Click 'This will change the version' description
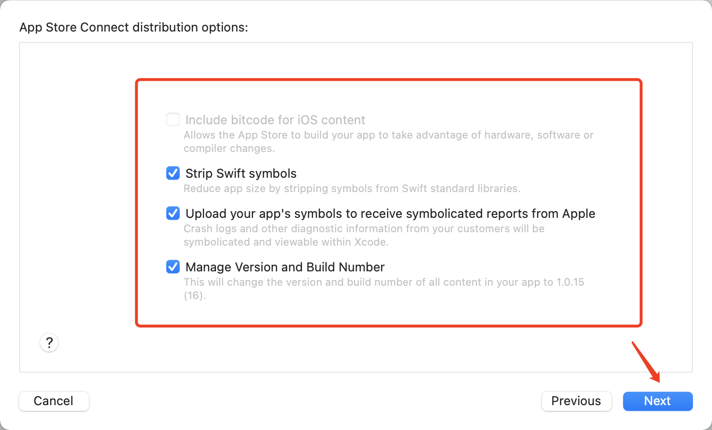712x430 pixels. [x=384, y=289]
